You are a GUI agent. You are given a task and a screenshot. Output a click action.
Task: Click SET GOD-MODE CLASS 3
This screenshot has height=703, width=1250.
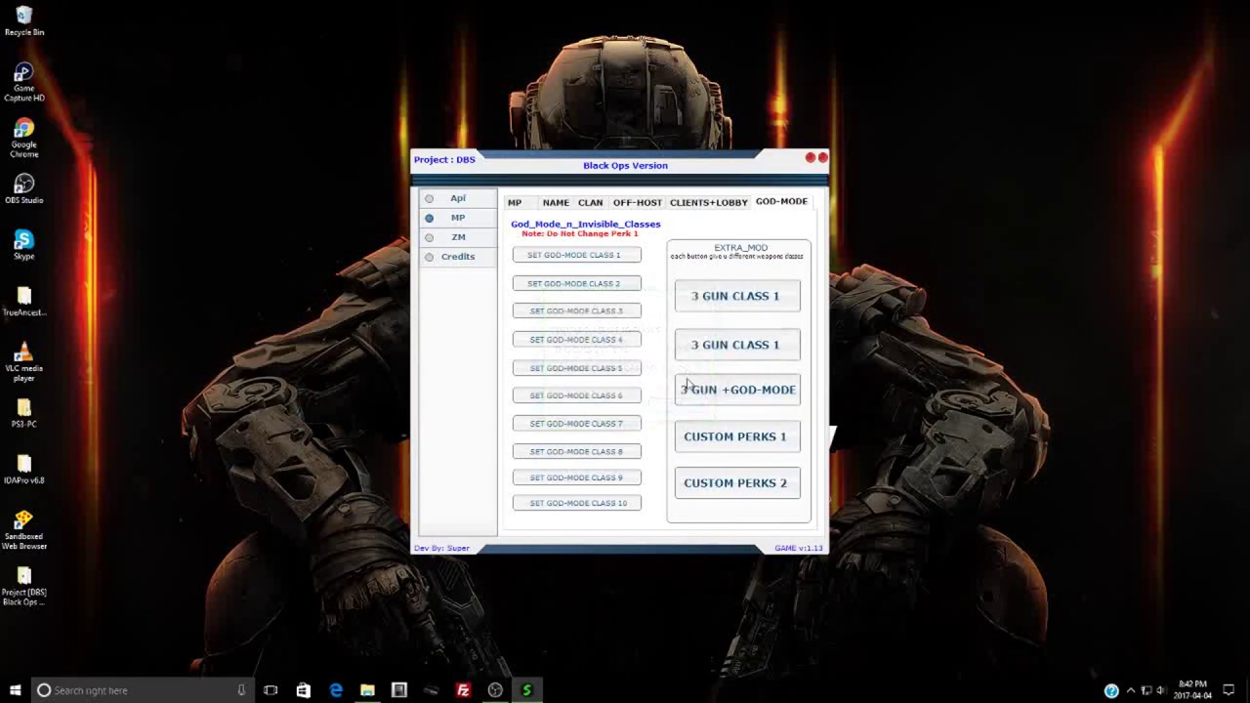(577, 310)
